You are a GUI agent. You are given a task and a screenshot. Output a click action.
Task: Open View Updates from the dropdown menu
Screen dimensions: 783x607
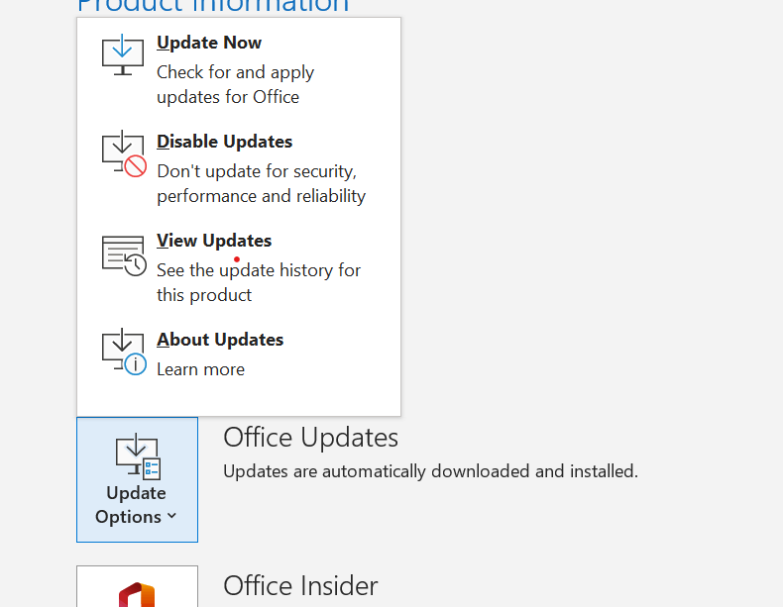pos(239,267)
